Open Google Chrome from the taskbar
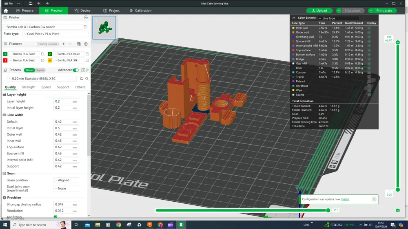 (x=118, y=225)
